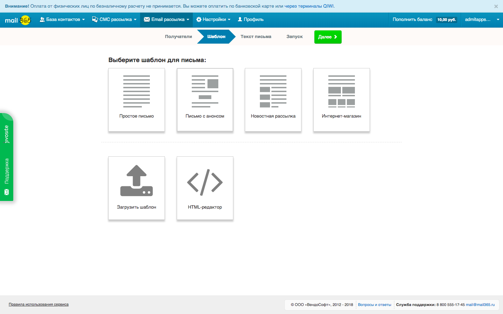
Task: Click the contacts icon beside База контактов
Action: (x=42, y=20)
